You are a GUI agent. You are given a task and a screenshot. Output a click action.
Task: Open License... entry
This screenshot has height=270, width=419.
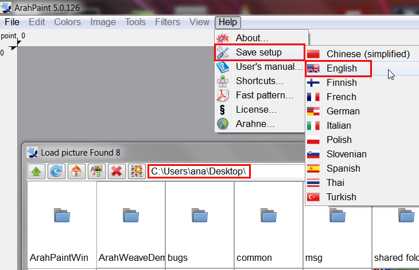[260, 110]
